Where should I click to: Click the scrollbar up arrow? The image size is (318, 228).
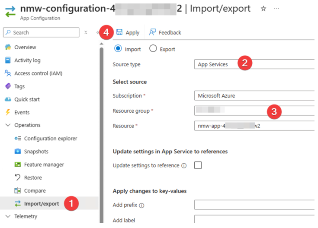pos(102,44)
